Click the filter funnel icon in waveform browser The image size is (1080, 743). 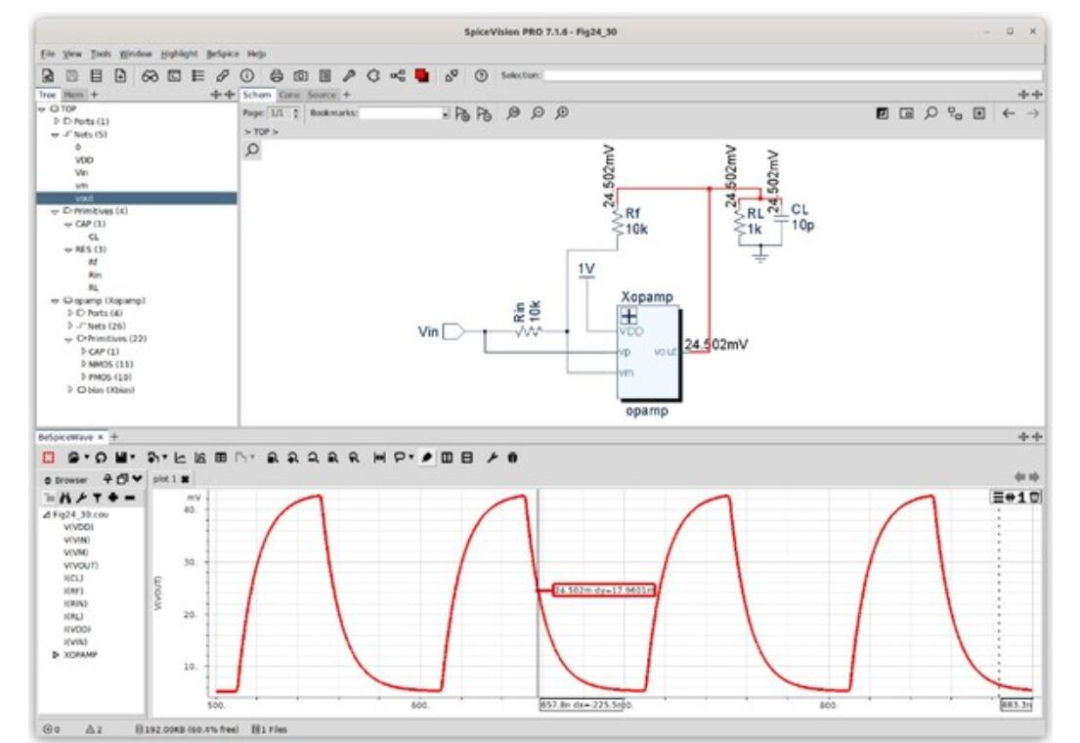tap(97, 497)
